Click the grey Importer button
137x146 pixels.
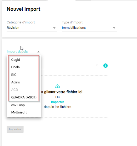coord(15,129)
